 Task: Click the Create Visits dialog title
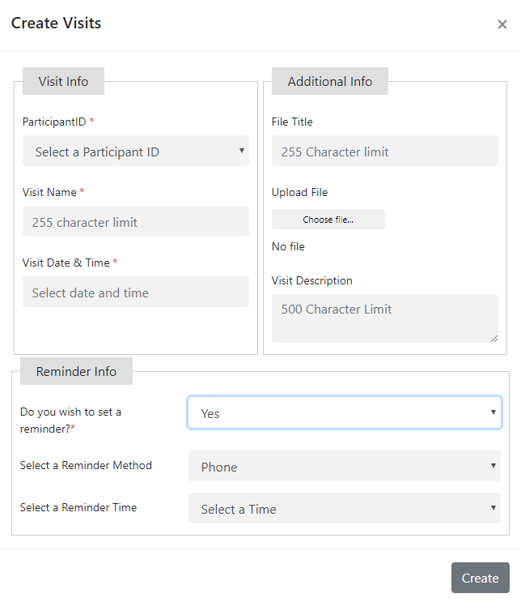click(56, 23)
